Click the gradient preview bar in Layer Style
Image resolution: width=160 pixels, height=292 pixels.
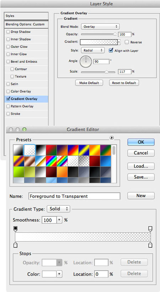[x=99, y=42]
